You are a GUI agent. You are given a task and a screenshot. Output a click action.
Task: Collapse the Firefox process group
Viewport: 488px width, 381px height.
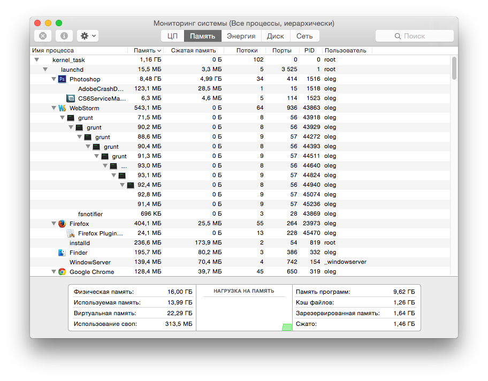(54, 223)
